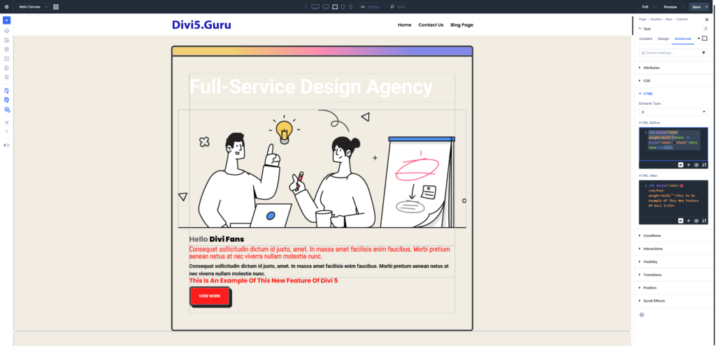
Task: Click the sort arrows in HTML Before editor
Action: pos(704,165)
